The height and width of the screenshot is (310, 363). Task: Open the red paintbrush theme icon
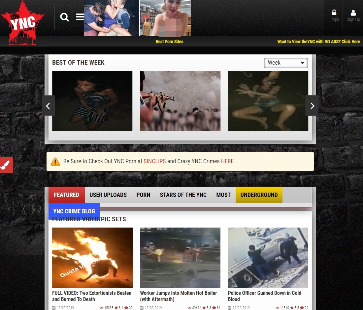click(6, 165)
